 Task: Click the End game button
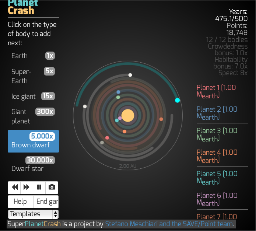pos(46,202)
